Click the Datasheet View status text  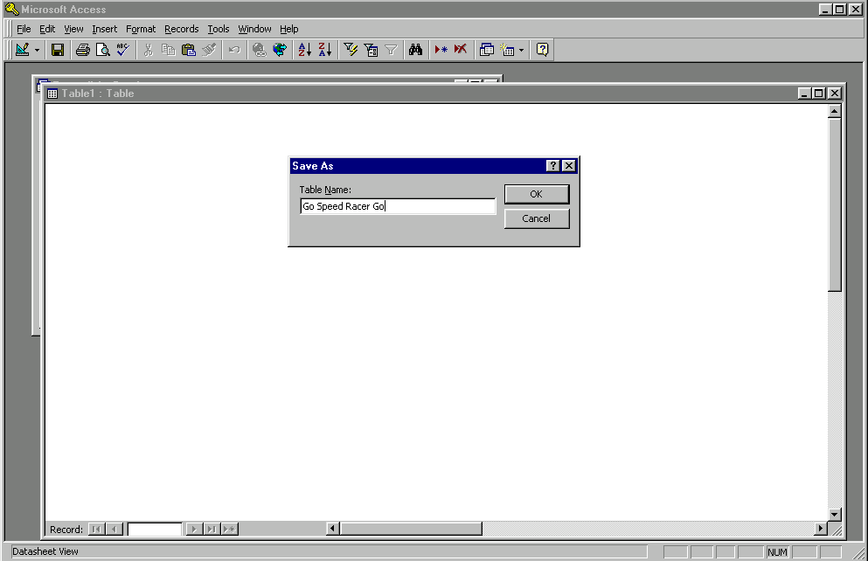point(45,551)
